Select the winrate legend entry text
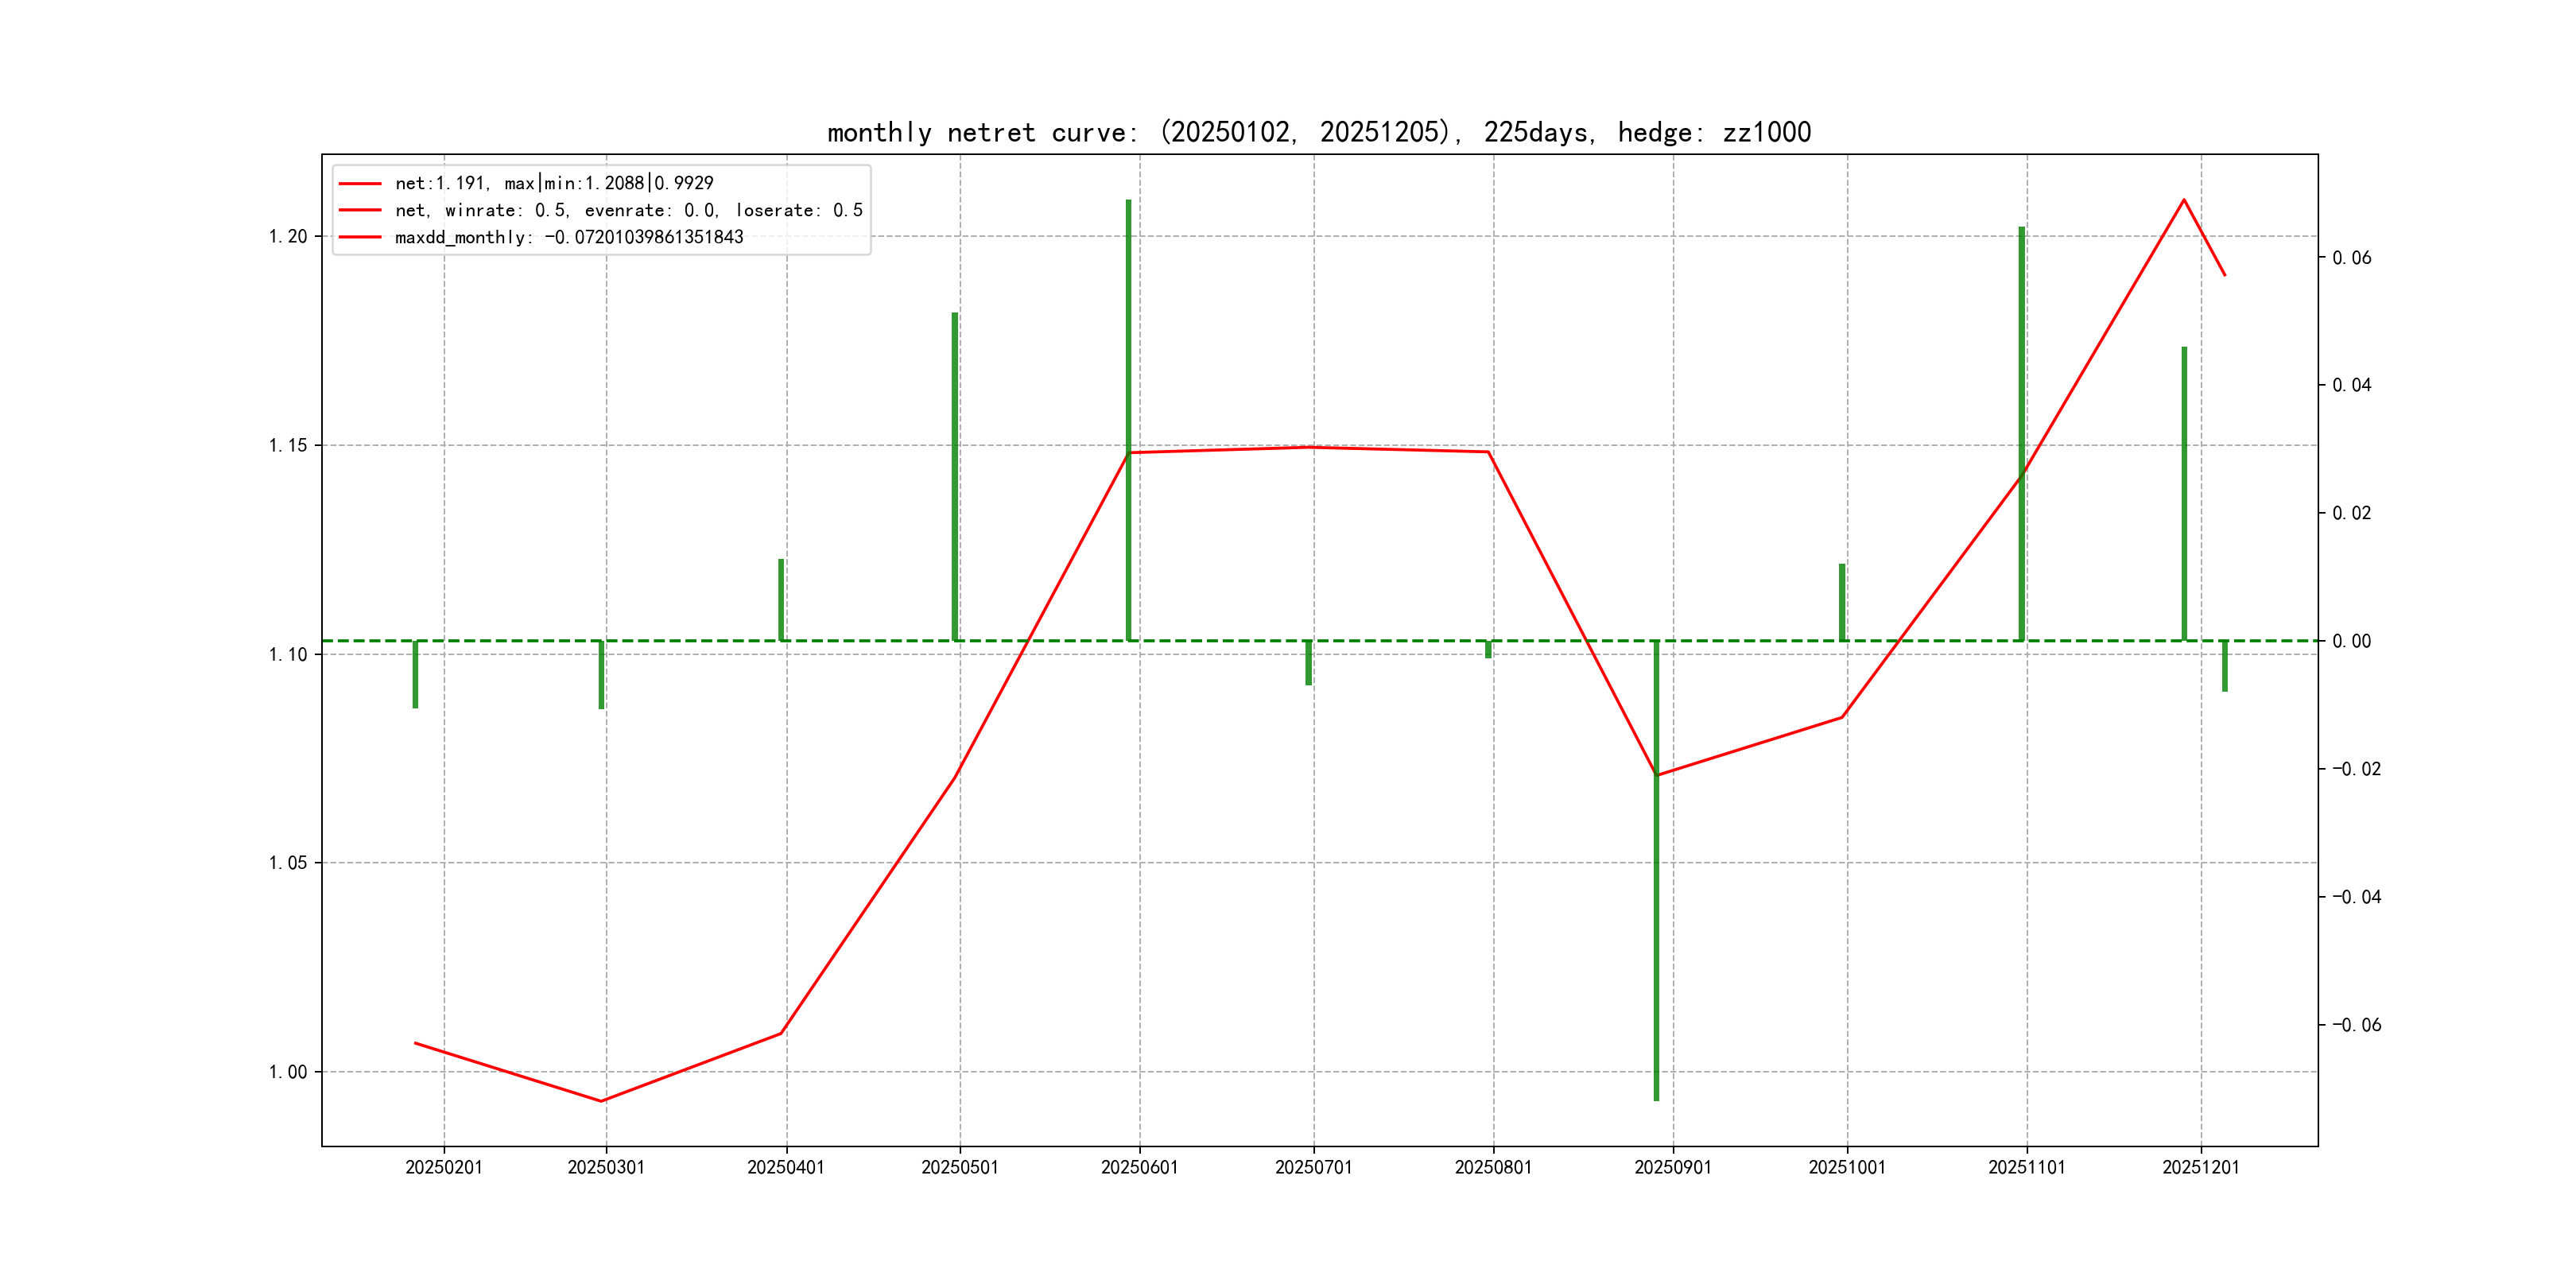Screen dimensions: 2576x1288 click(x=628, y=210)
